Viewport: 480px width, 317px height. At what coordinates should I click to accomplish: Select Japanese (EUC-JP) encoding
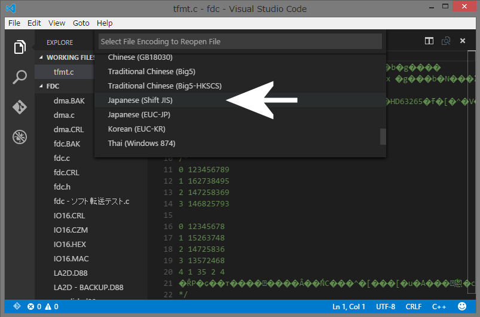click(240, 115)
